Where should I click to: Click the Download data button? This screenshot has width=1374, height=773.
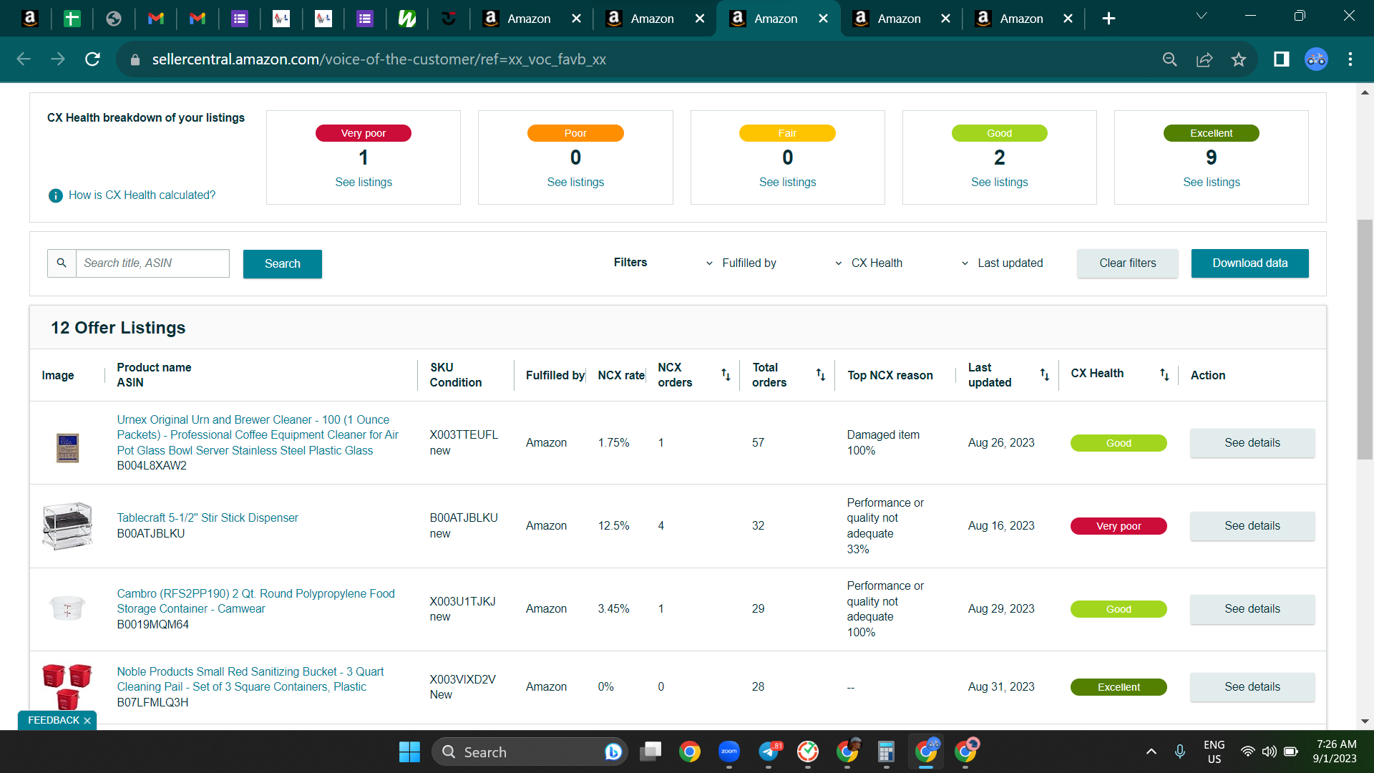tap(1250, 263)
